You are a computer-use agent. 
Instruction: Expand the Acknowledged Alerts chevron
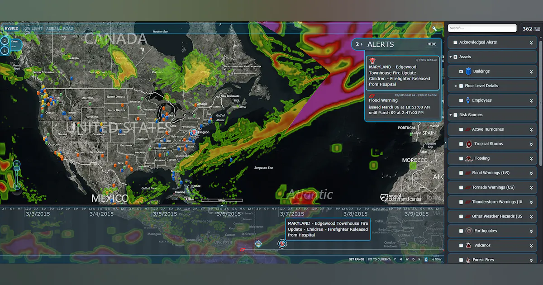(531, 43)
